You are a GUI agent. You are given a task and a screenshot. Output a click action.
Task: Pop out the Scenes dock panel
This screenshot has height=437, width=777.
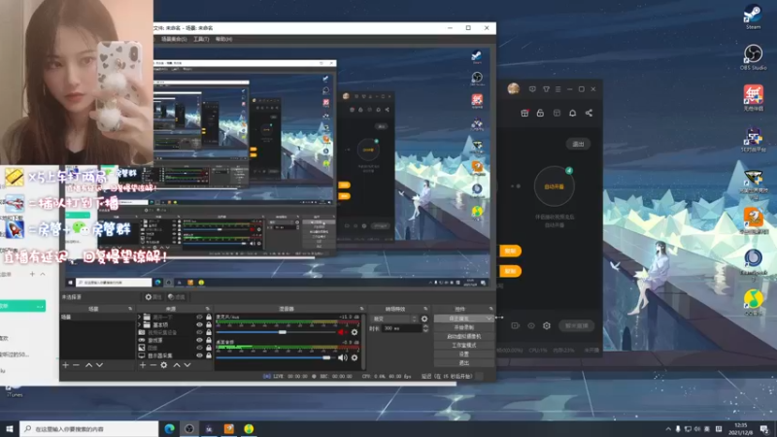[130, 309]
